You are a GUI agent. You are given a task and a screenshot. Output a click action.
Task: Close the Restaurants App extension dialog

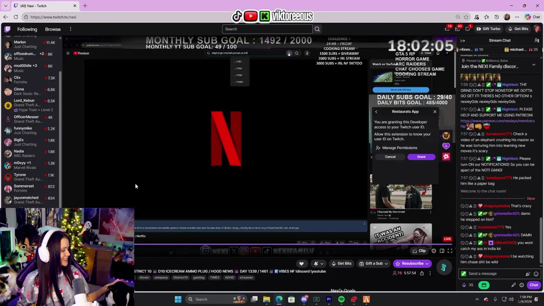tap(435, 112)
